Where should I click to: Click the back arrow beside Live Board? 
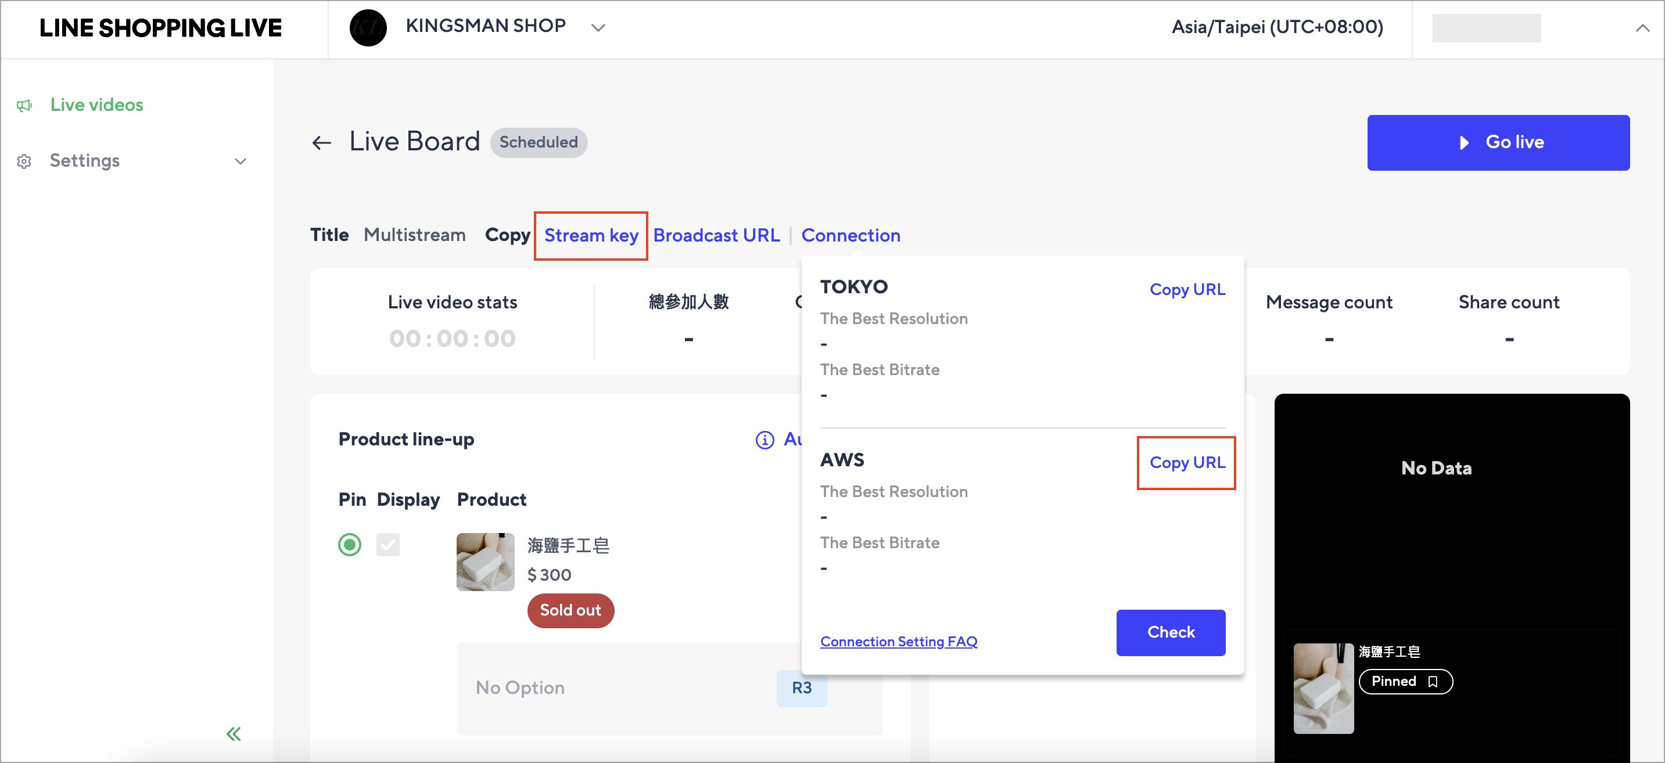[x=321, y=142]
